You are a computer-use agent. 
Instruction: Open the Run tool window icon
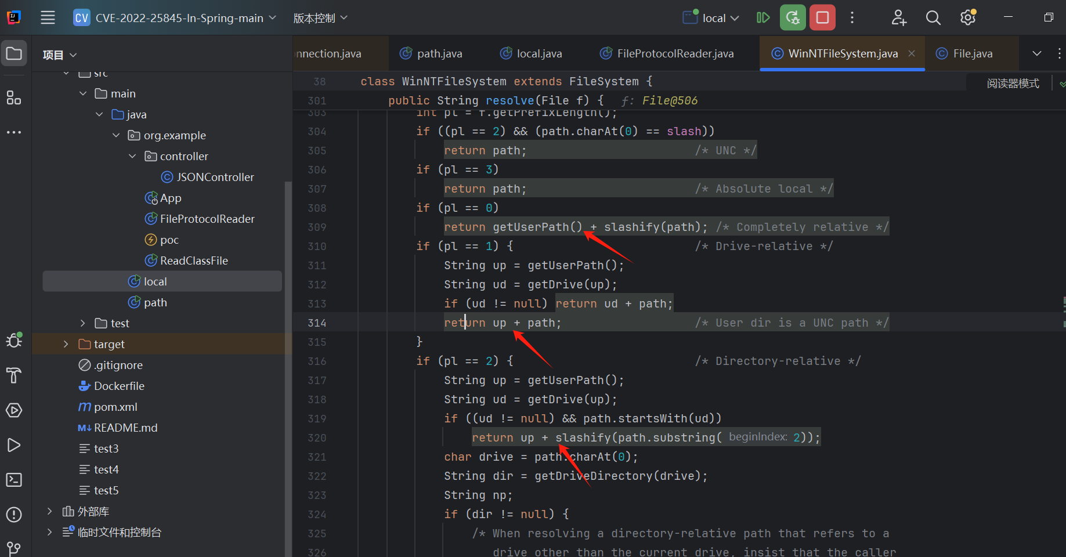[14, 445]
